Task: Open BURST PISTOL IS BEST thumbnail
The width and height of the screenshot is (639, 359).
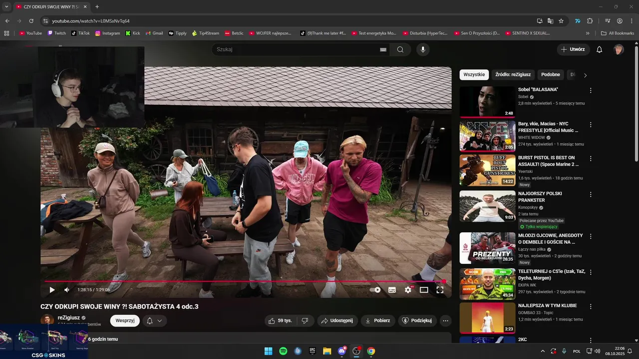Action: pyautogui.click(x=487, y=170)
